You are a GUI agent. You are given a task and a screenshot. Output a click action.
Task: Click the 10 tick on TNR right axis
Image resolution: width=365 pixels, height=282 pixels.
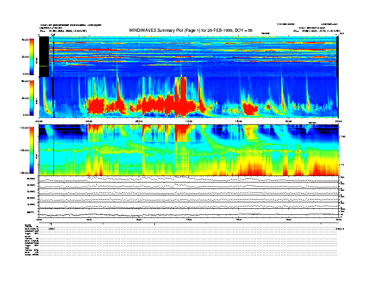(342, 165)
